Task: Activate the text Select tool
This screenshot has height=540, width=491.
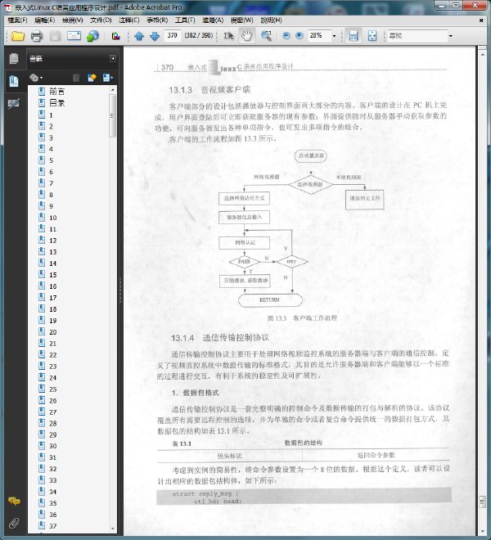Action: [228, 36]
